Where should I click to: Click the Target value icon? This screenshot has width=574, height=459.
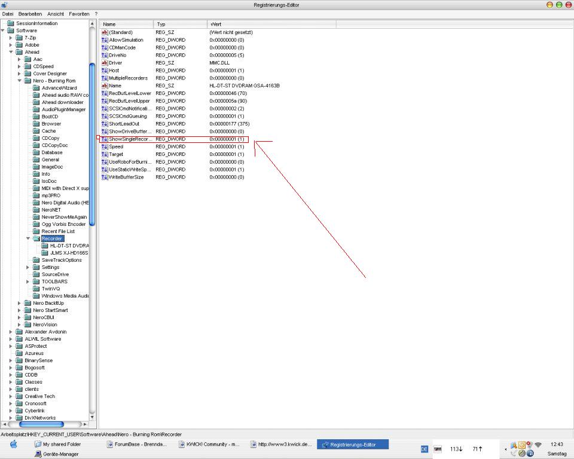click(x=104, y=154)
